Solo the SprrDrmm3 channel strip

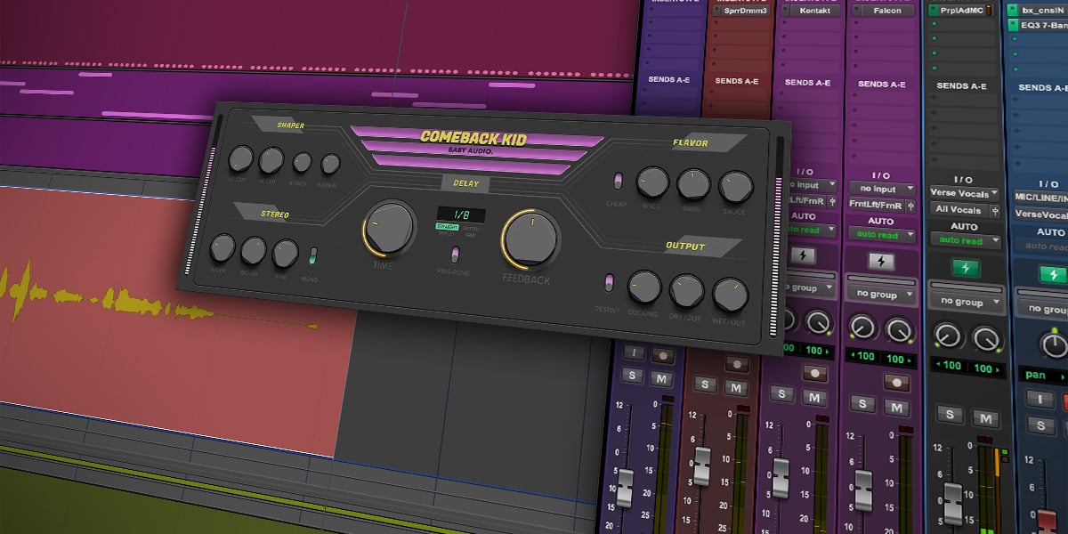704,385
